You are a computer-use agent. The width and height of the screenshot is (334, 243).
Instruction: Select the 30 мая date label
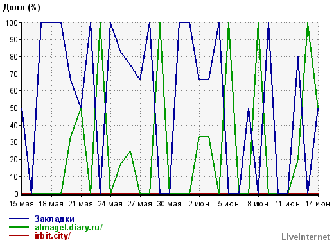coord(169,204)
